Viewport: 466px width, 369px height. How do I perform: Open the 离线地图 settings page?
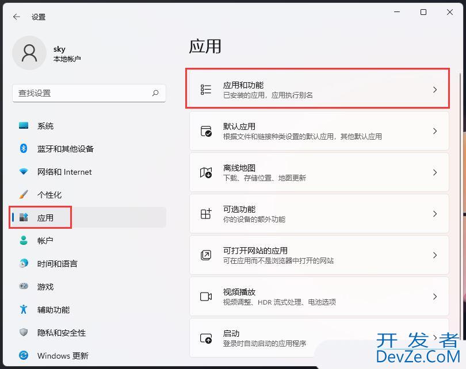(x=319, y=172)
